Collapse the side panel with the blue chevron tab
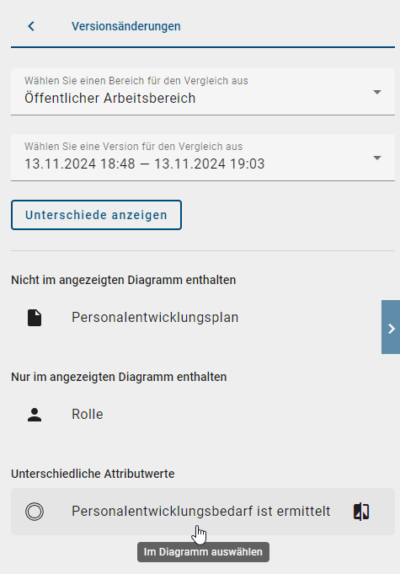 (x=391, y=327)
